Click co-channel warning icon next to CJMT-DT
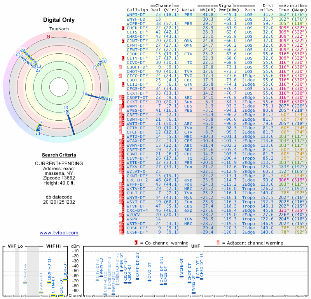311x299 pixels. click(x=123, y=41)
